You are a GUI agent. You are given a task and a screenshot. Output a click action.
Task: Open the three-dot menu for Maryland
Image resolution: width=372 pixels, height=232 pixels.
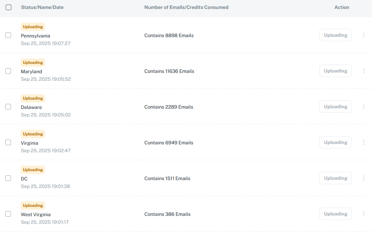364,71
